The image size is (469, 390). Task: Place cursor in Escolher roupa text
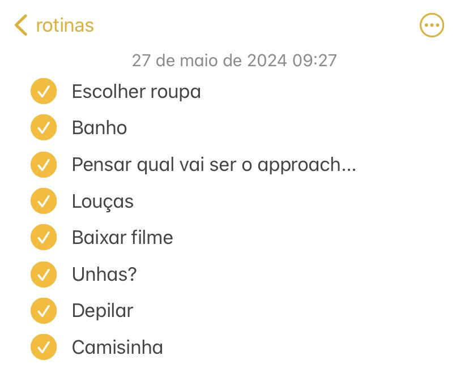click(x=136, y=91)
